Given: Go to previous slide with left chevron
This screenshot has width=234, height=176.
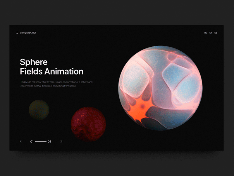Looking at the screenshot, I should [x=21, y=141].
